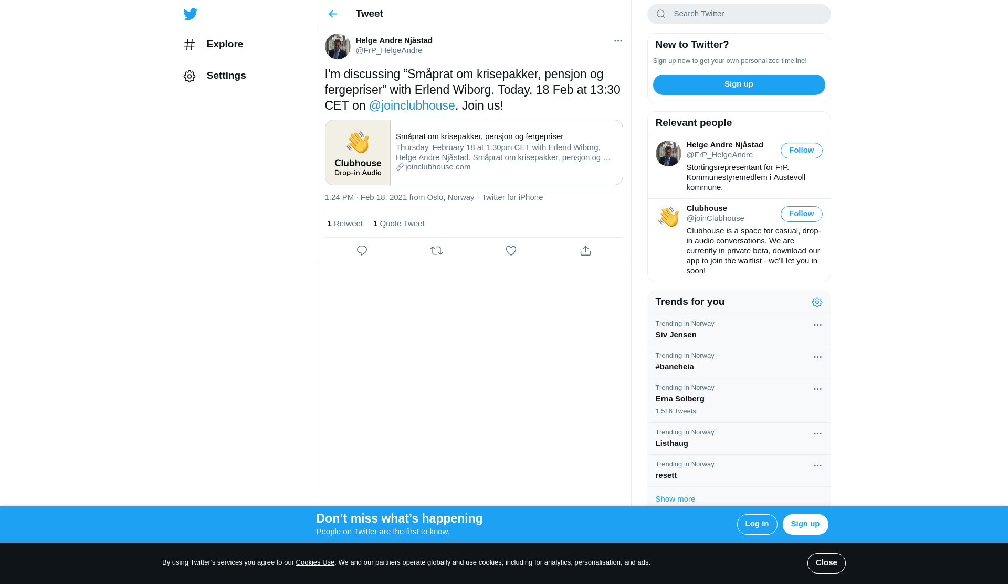
Task: Click the Explore hashtag icon
Action: pos(190,45)
